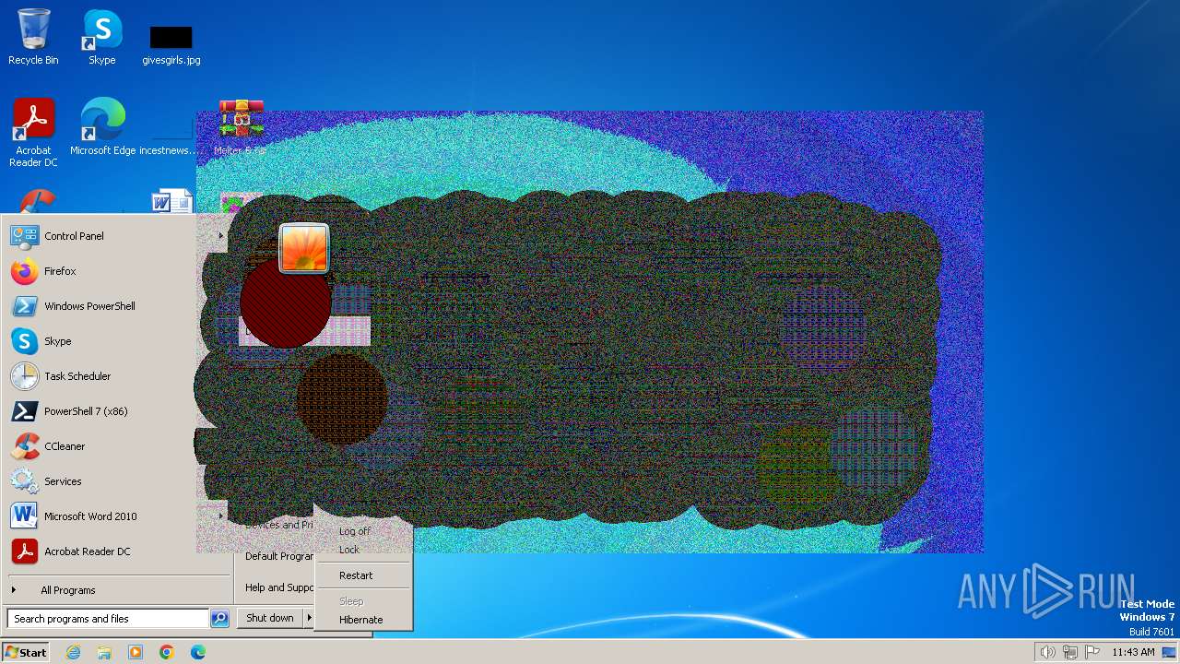
Task: Open Google Chrome from taskbar
Action: tap(167, 652)
